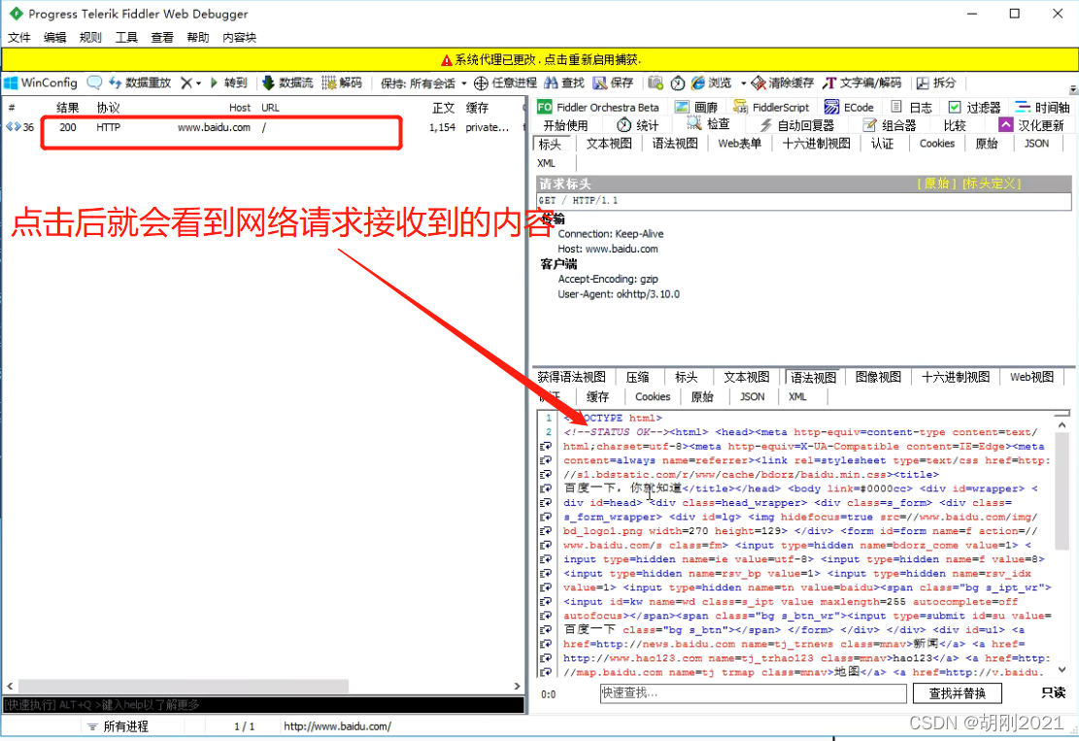Select request 认证 tab

[882, 143]
